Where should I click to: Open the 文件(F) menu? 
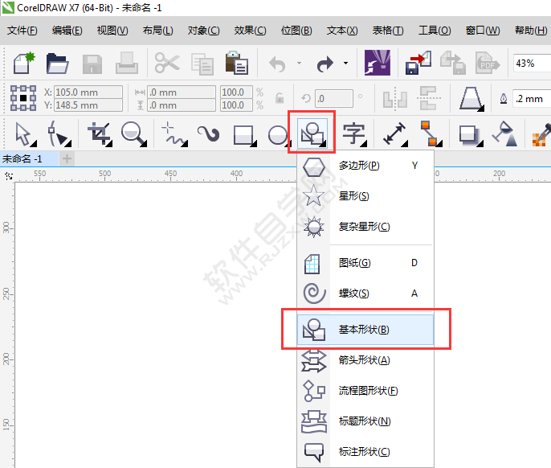[x=22, y=31]
